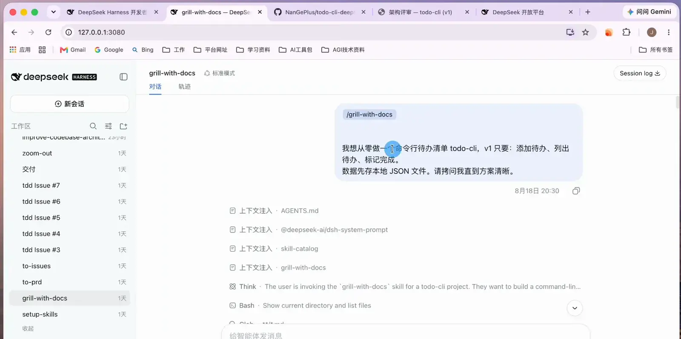
Task: Open the Chrome profile avatar
Action: coord(652,32)
